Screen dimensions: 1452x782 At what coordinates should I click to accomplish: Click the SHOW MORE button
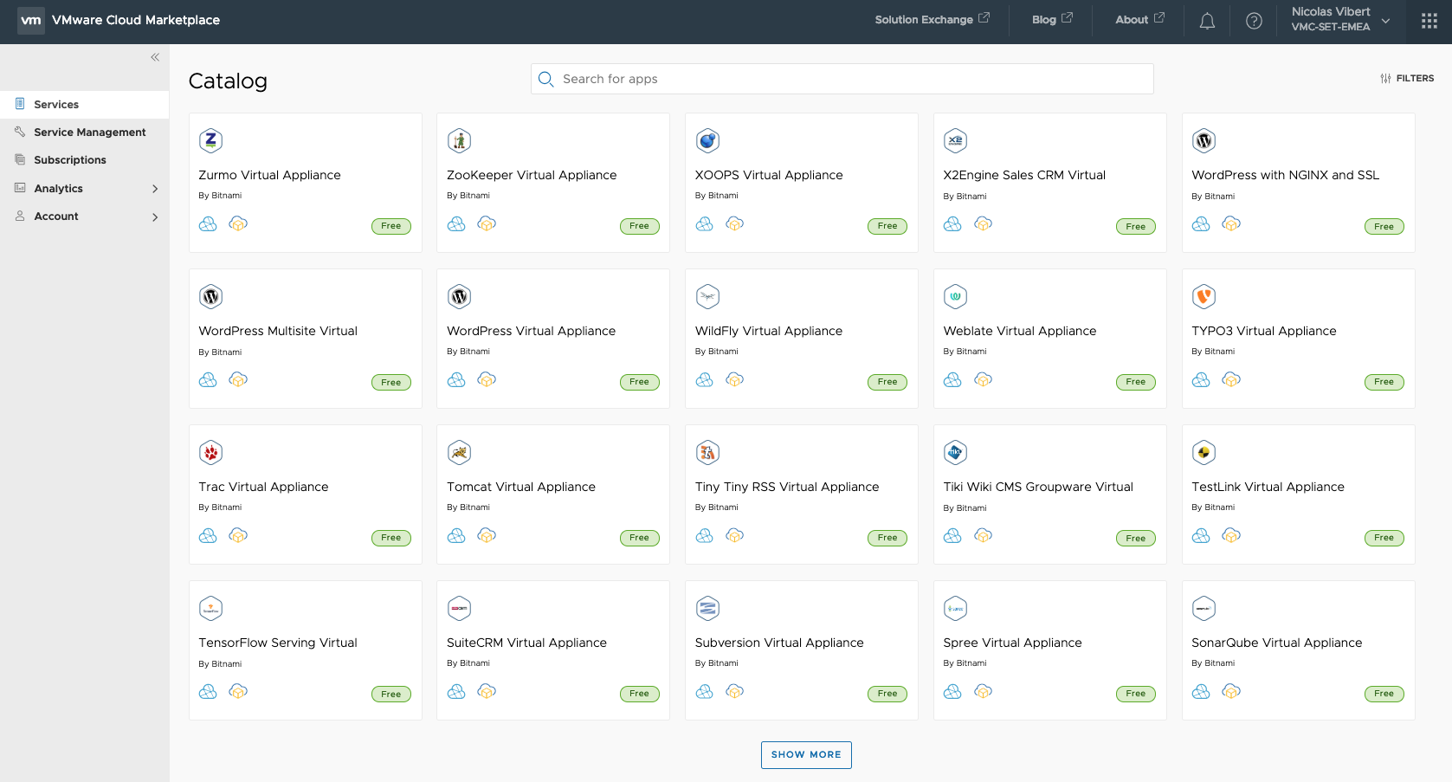pos(806,754)
